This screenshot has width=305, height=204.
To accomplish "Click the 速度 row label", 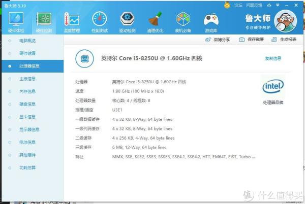I will coord(79,91).
